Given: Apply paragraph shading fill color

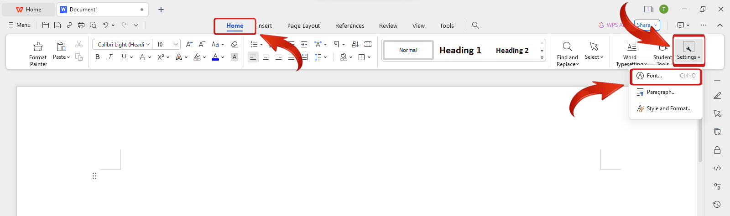Looking at the screenshot, I should pos(344,57).
